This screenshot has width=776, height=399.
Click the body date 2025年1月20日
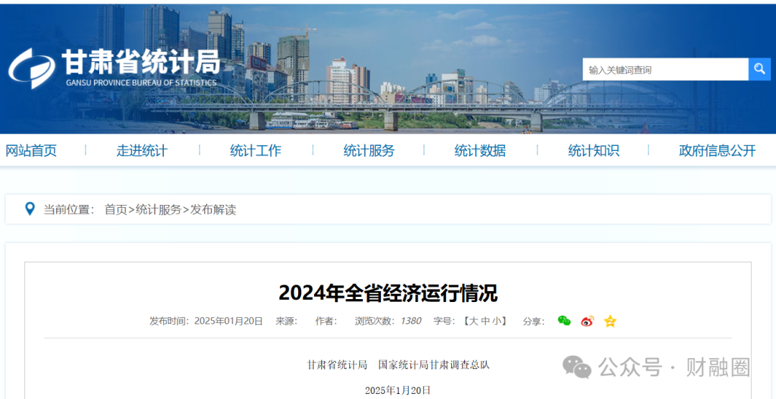tap(398, 390)
